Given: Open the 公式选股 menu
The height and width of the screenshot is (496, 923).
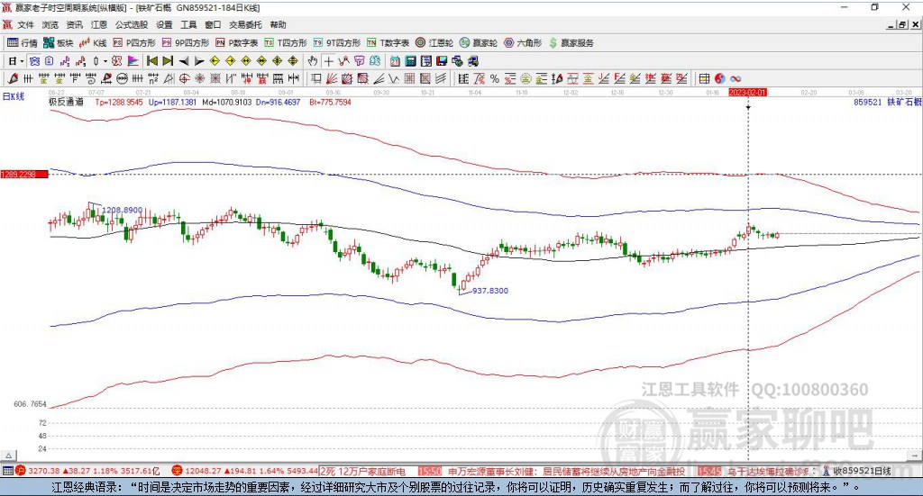Looking at the screenshot, I should (132, 24).
